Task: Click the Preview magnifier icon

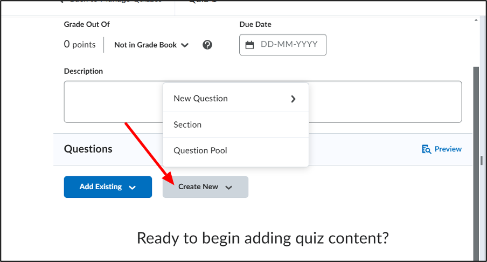Action: (x=426, y=149)
